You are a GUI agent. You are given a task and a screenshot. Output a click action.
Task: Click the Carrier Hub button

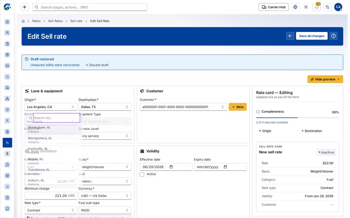pyautogui.click(x=273, y=7)
